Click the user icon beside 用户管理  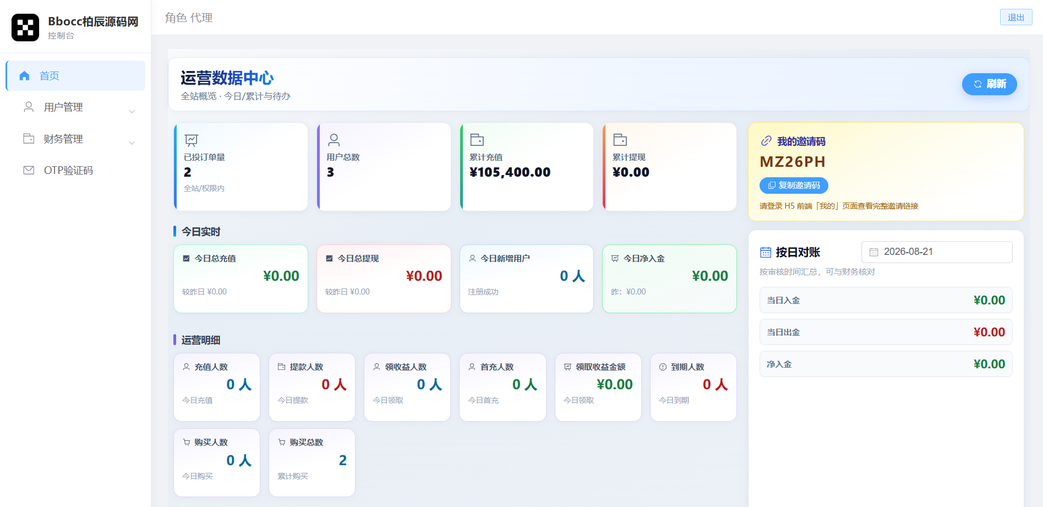pyautogui.click(x=29, y=107)
